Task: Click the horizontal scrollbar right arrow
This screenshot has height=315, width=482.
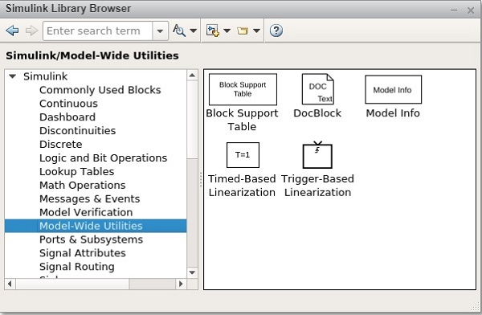Action: click(x=181, y=284)
